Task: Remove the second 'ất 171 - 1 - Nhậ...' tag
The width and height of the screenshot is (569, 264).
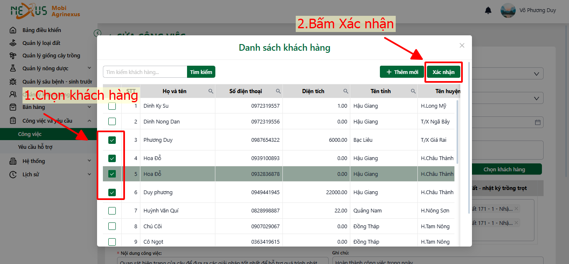Action: click(x=517, y=223)
